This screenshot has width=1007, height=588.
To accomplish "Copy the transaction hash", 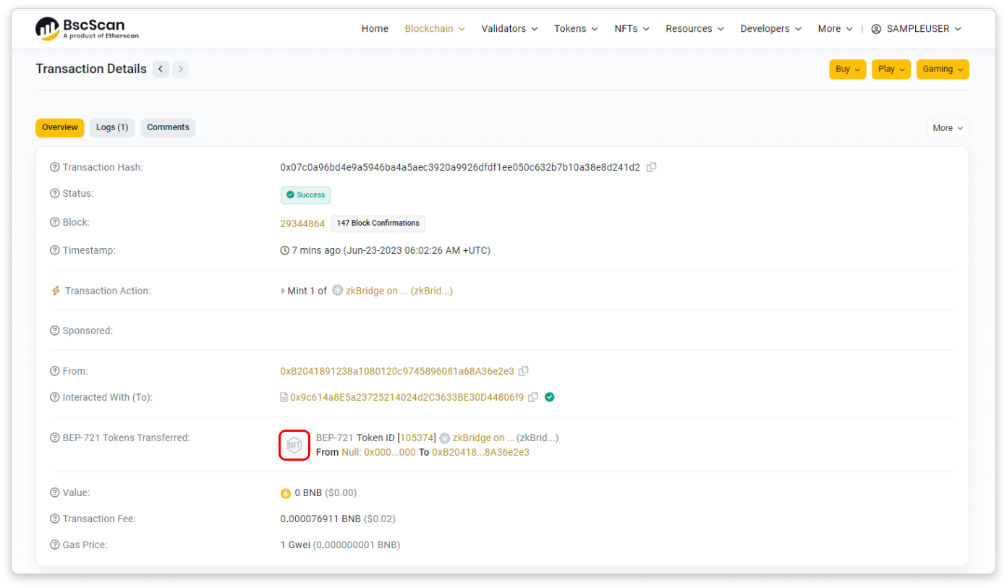I will [651, 167].
